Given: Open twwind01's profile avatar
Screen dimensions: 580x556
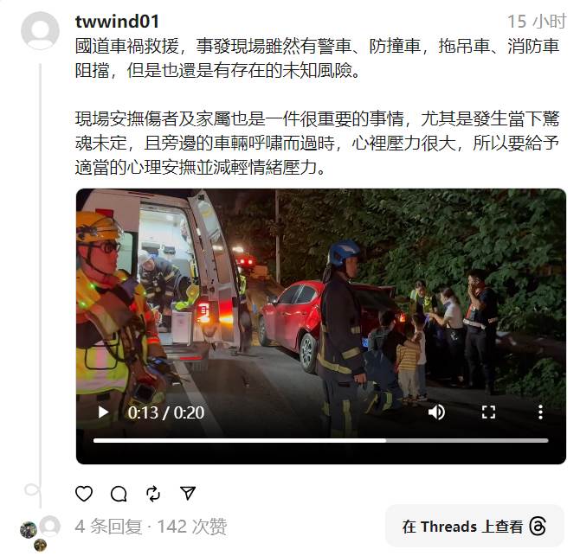Looking at the screenshot, I should coord(40,30).
